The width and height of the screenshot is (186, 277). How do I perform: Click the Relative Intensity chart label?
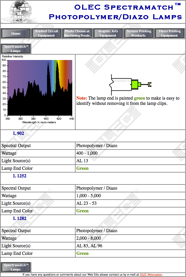pos(13,57)
